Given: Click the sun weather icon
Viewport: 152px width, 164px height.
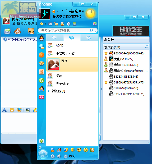Looking at the screenshot, I should coord(91,13).
